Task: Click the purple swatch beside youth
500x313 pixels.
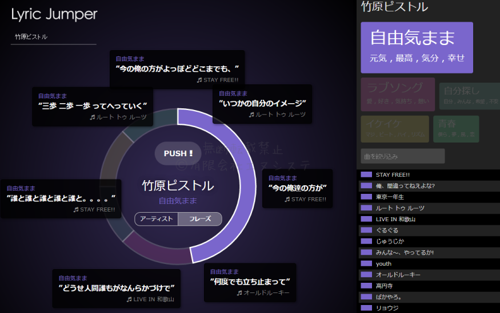Action: [x=366, y=263]
